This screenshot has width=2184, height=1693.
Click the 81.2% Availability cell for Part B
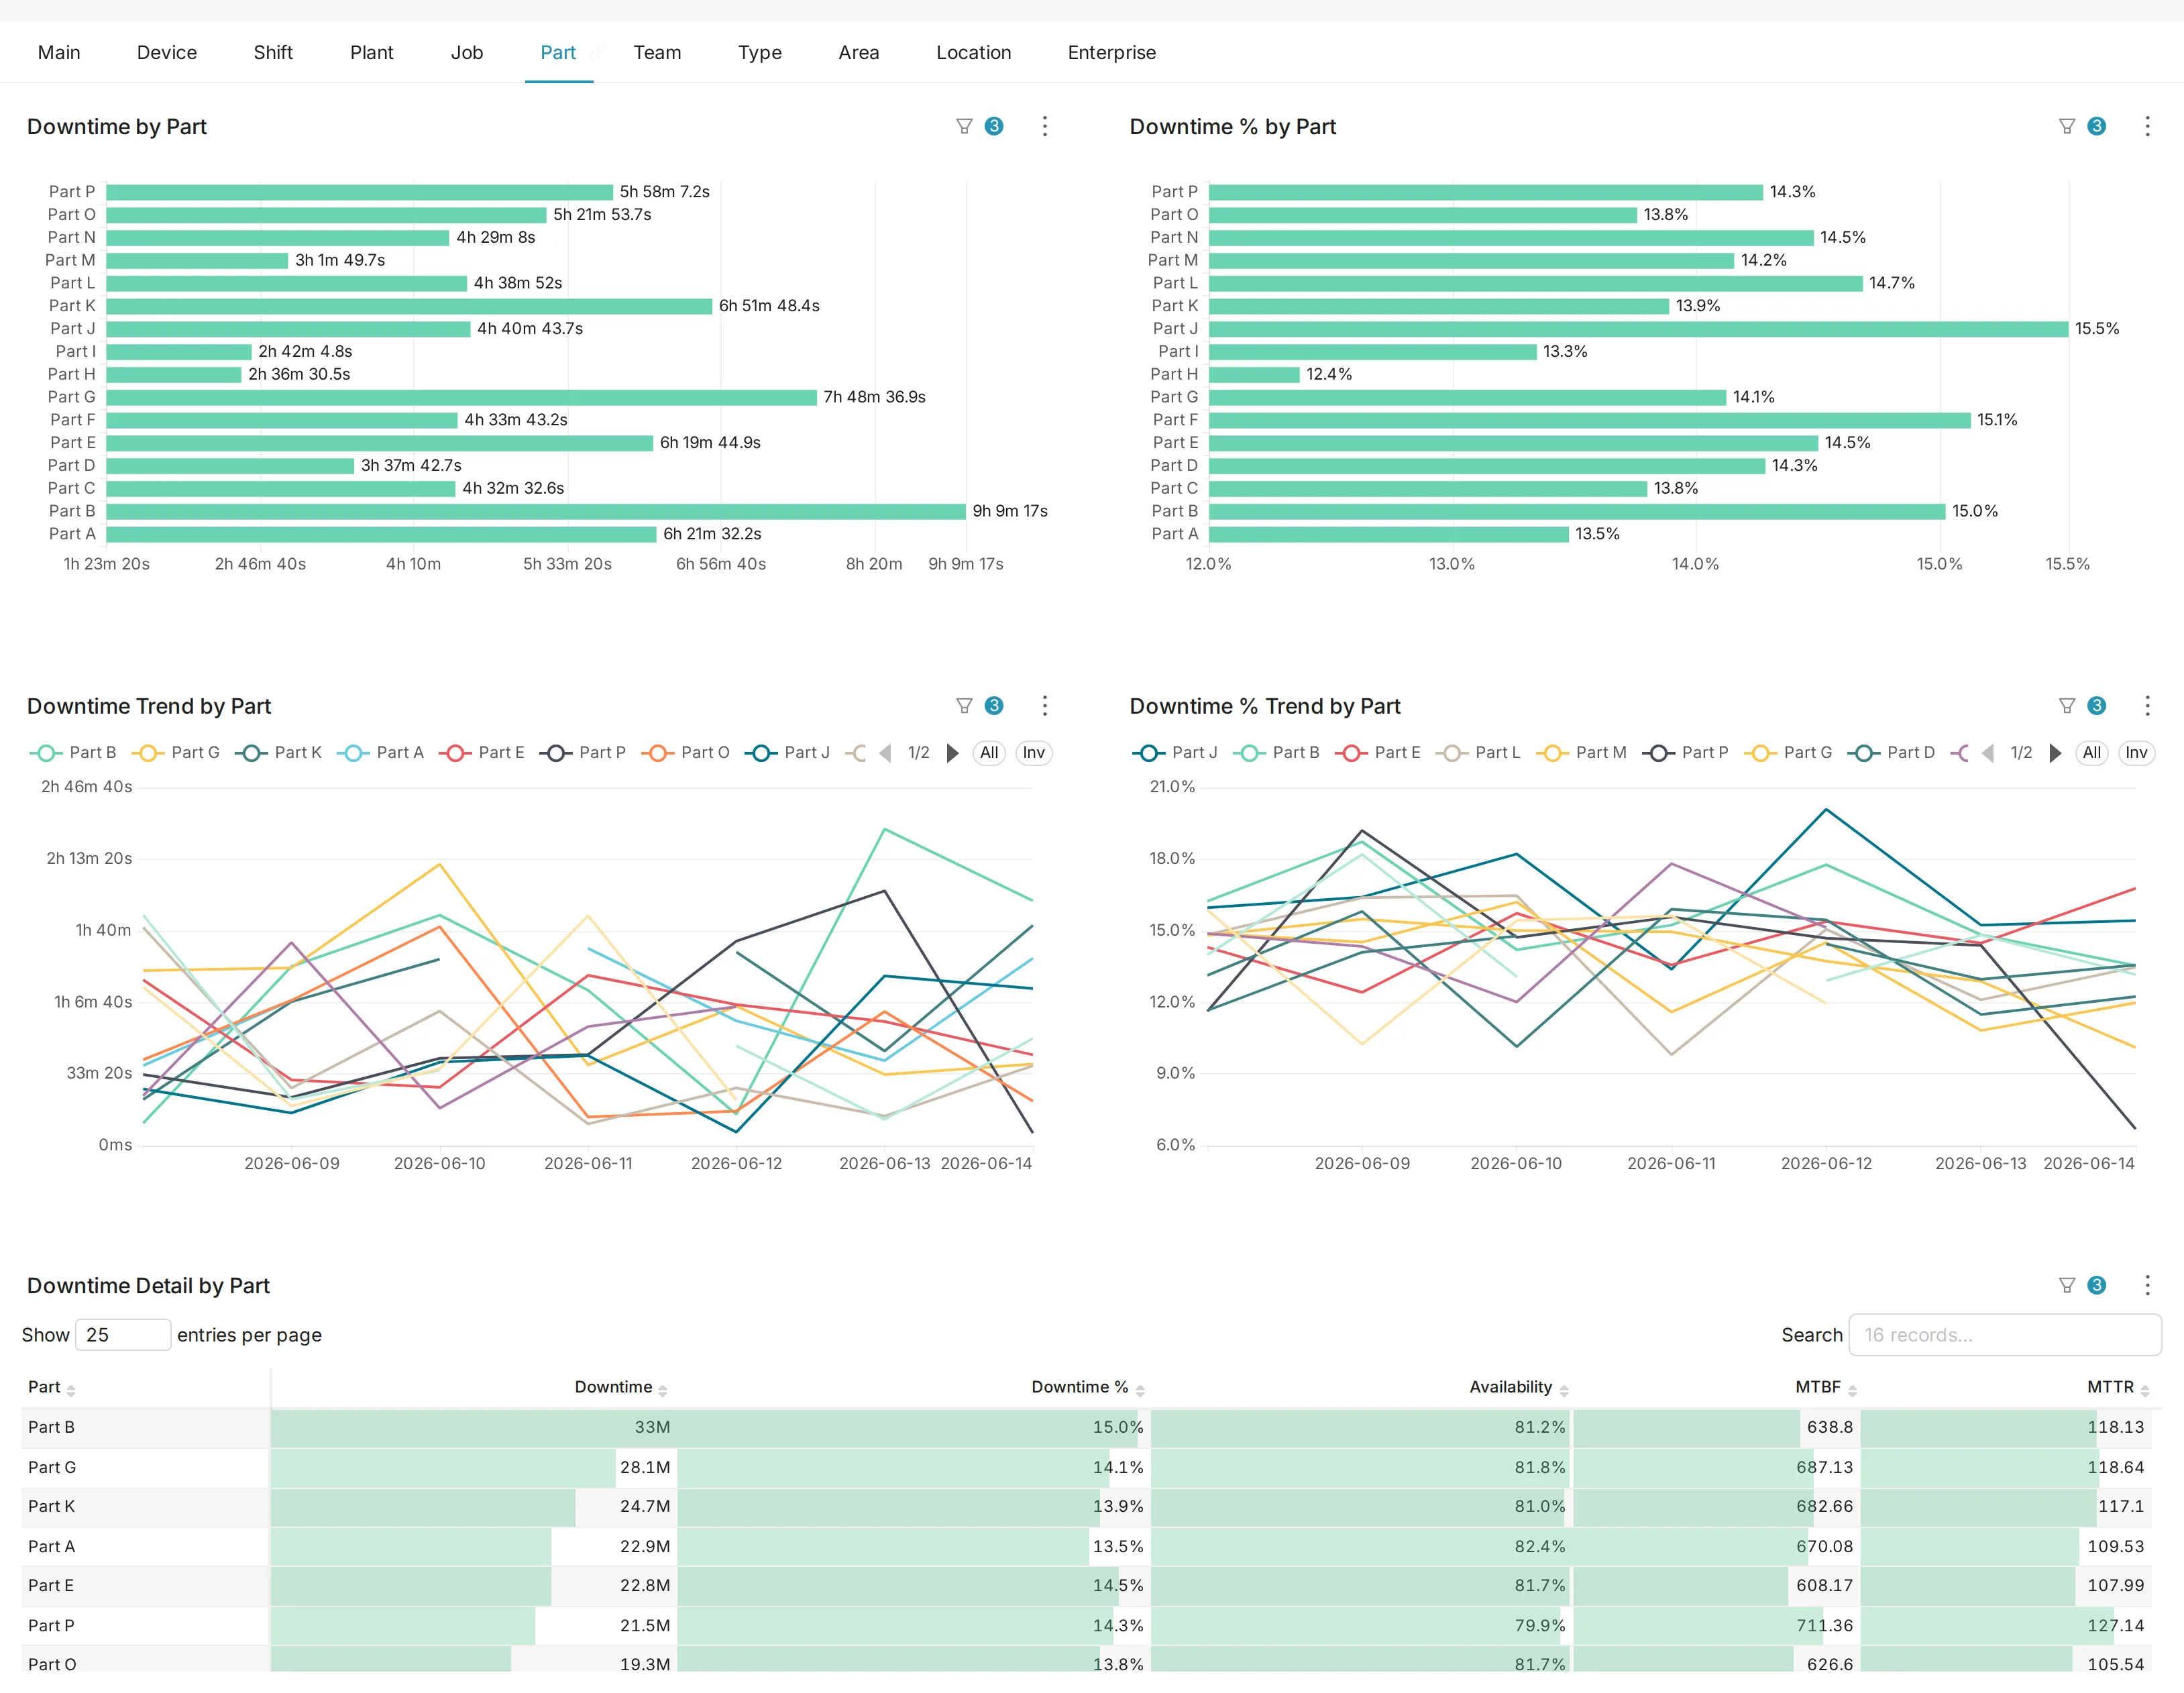click(x=1361, y=1428)
